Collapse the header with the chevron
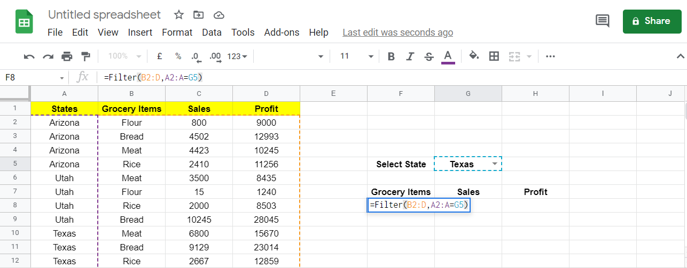Image resolution: width=687 pixels, height=268 pixels. [680, 56]
